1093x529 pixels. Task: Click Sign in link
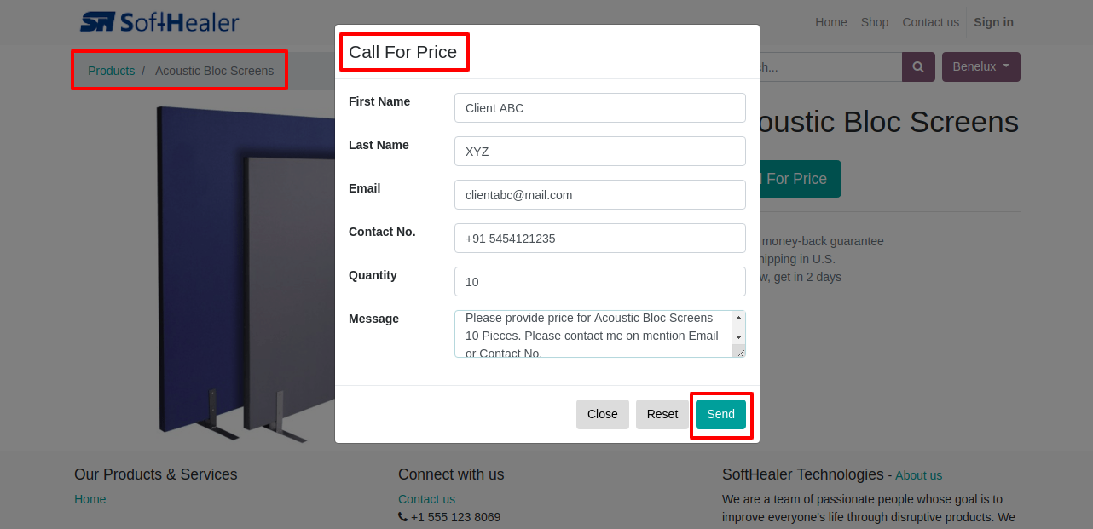[x=994, y=22]
